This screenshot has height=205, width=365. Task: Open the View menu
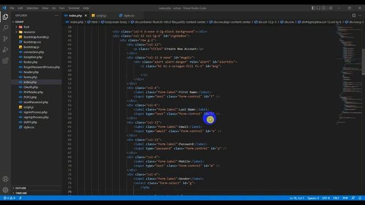[45, 8]
